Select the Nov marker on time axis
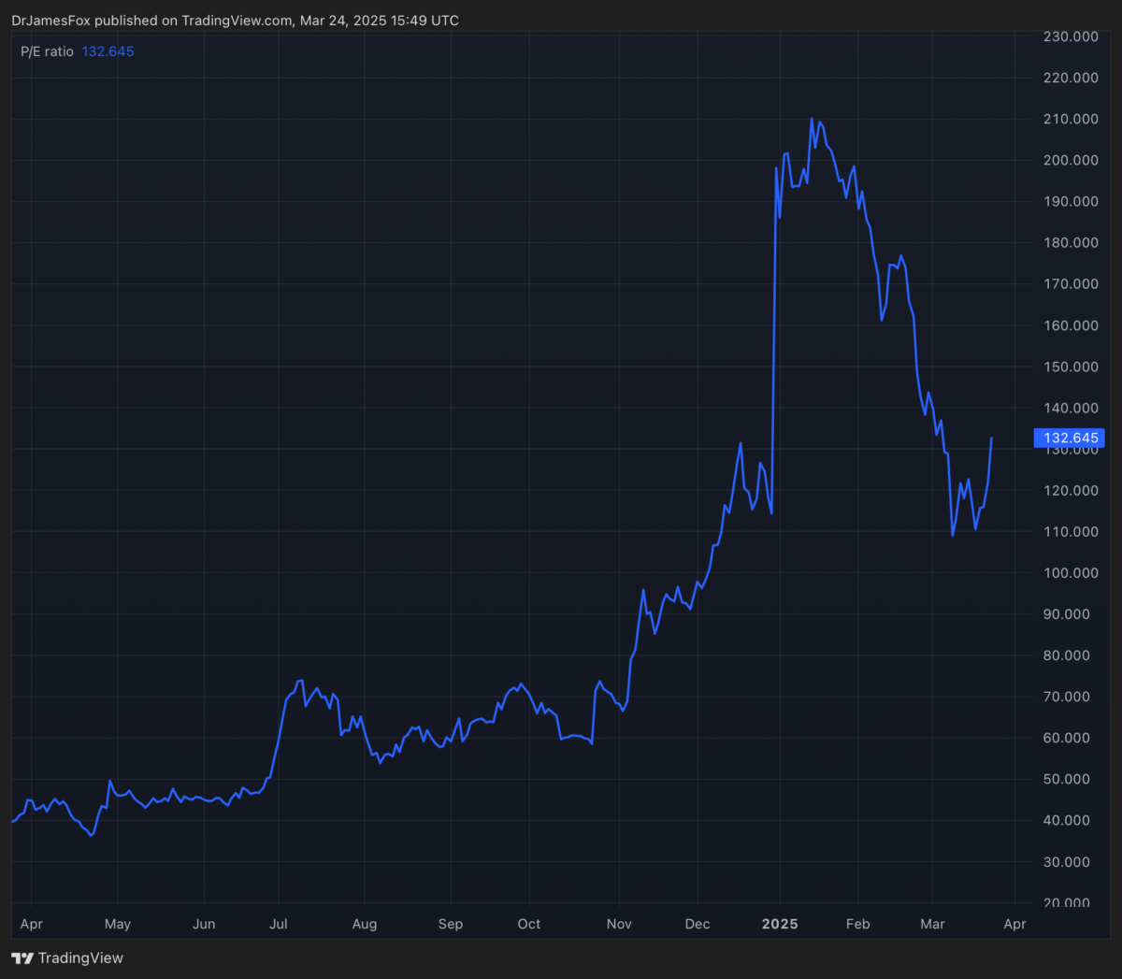 pyautogui.click(x=619, y=924)
